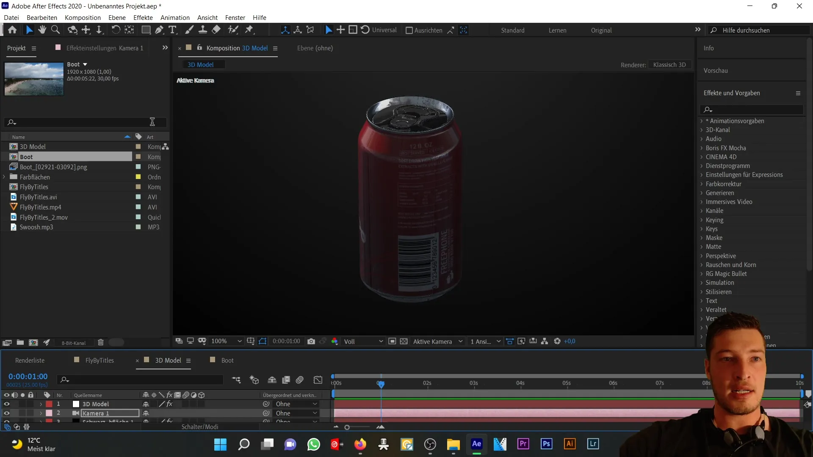This screenshot has width=813, height=457.
Task: Toggle motion blur enable icon in timeline
Action: (x=300, y=380)
